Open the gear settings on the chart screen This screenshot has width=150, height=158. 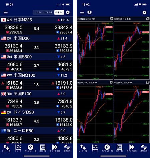[x=144, y=12]
